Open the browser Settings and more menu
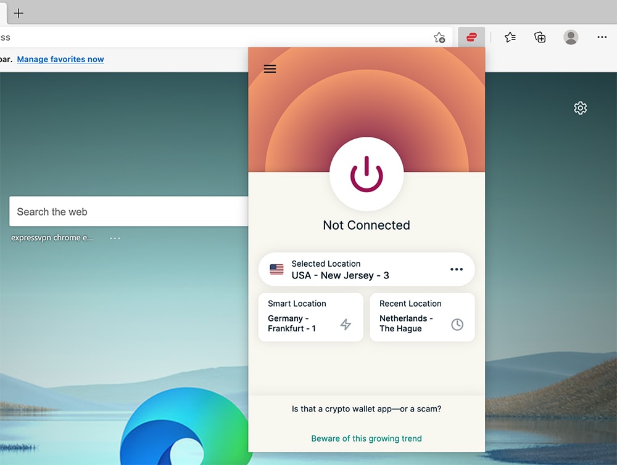The image size is (617, 465). click(x=602, y=38)
